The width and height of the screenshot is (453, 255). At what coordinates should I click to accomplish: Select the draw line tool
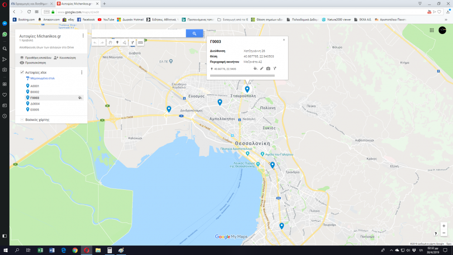(125, 42)
